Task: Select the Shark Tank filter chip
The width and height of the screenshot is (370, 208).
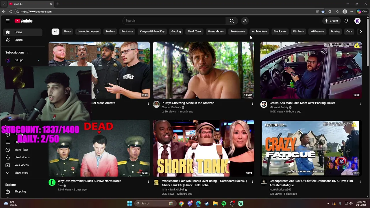Action: tap(194, 31)
